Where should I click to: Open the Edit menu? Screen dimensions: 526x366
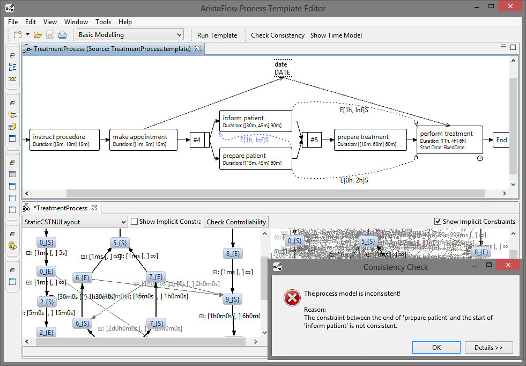coord(31,22)
